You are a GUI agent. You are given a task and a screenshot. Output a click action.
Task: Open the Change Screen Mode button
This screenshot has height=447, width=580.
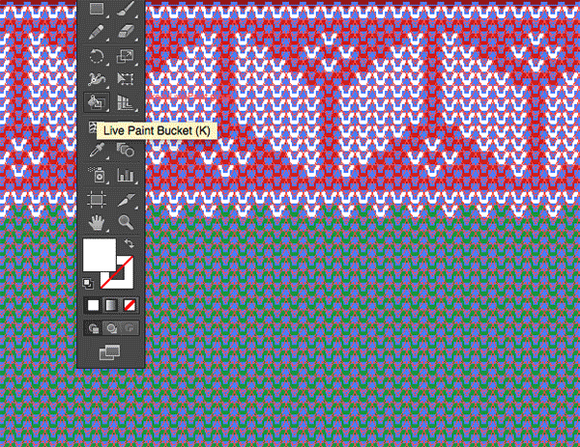(x=110, y=352)
